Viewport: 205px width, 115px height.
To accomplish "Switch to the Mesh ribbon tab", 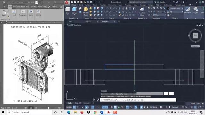I will coord(95,5).
